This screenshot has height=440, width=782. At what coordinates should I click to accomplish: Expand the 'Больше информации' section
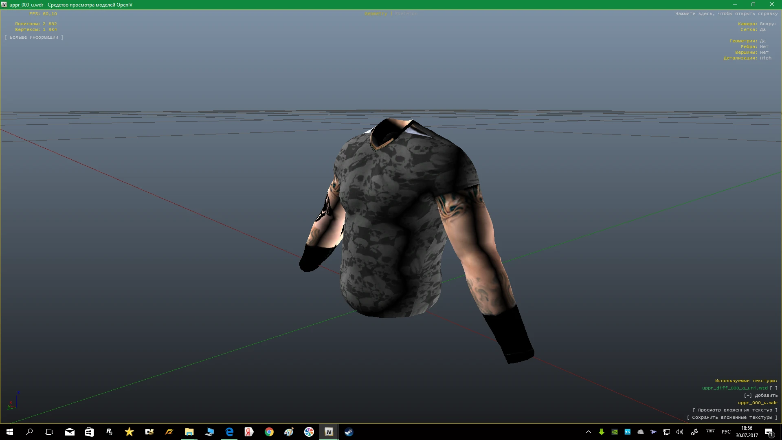tap(34, 37)
